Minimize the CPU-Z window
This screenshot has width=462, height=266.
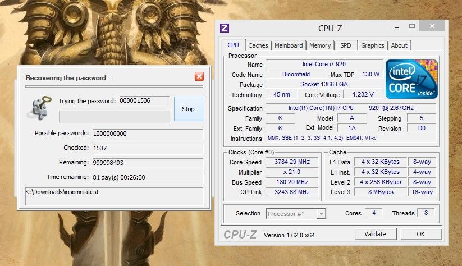397,27
